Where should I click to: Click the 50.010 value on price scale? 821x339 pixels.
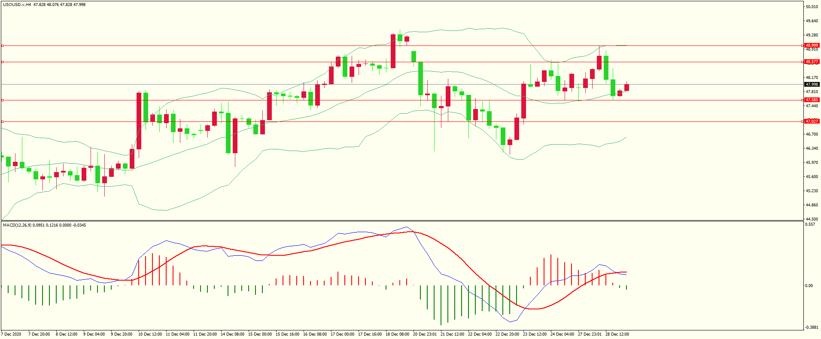click(811, 7)
